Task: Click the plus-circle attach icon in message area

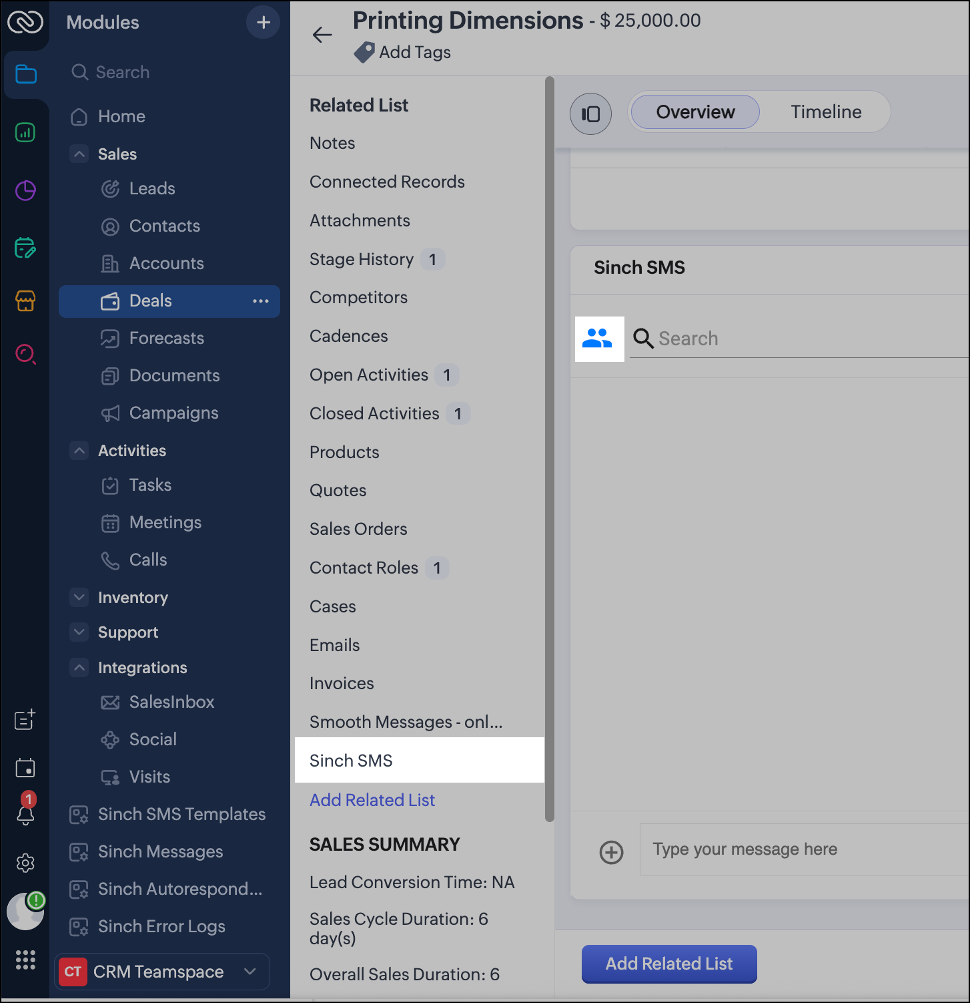Action: click(x=611, y=852)
